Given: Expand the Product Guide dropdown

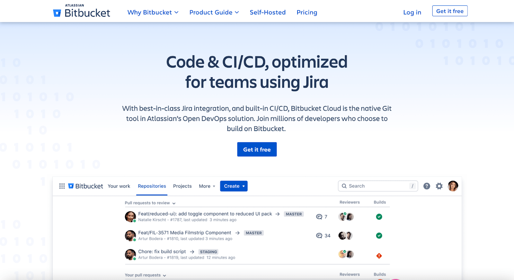Looking at the screenshot, I should click(x=214, y=12).
